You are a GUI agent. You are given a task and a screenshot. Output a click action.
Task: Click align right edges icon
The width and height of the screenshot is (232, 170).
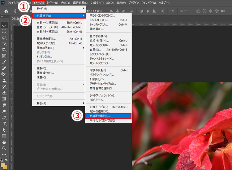123,11
